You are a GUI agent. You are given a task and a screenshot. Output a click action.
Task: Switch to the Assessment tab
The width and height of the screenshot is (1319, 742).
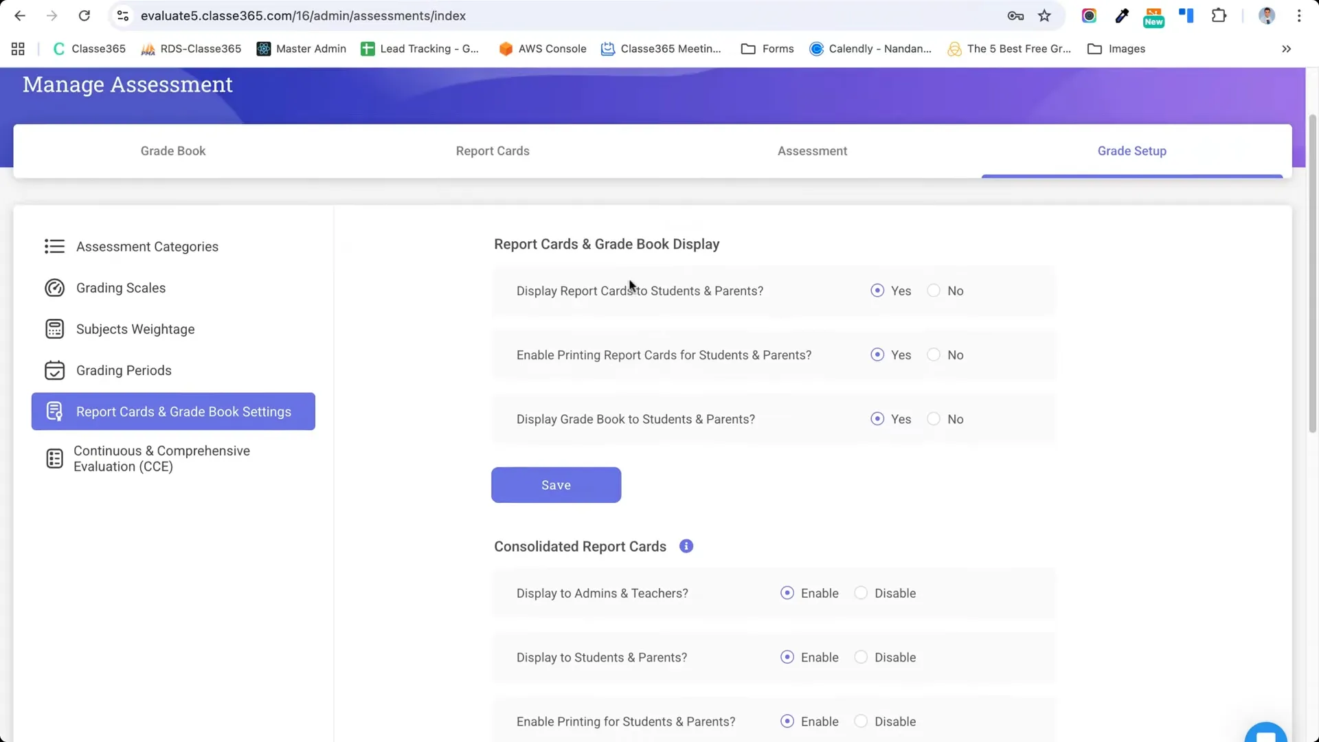tap(812, 150)
